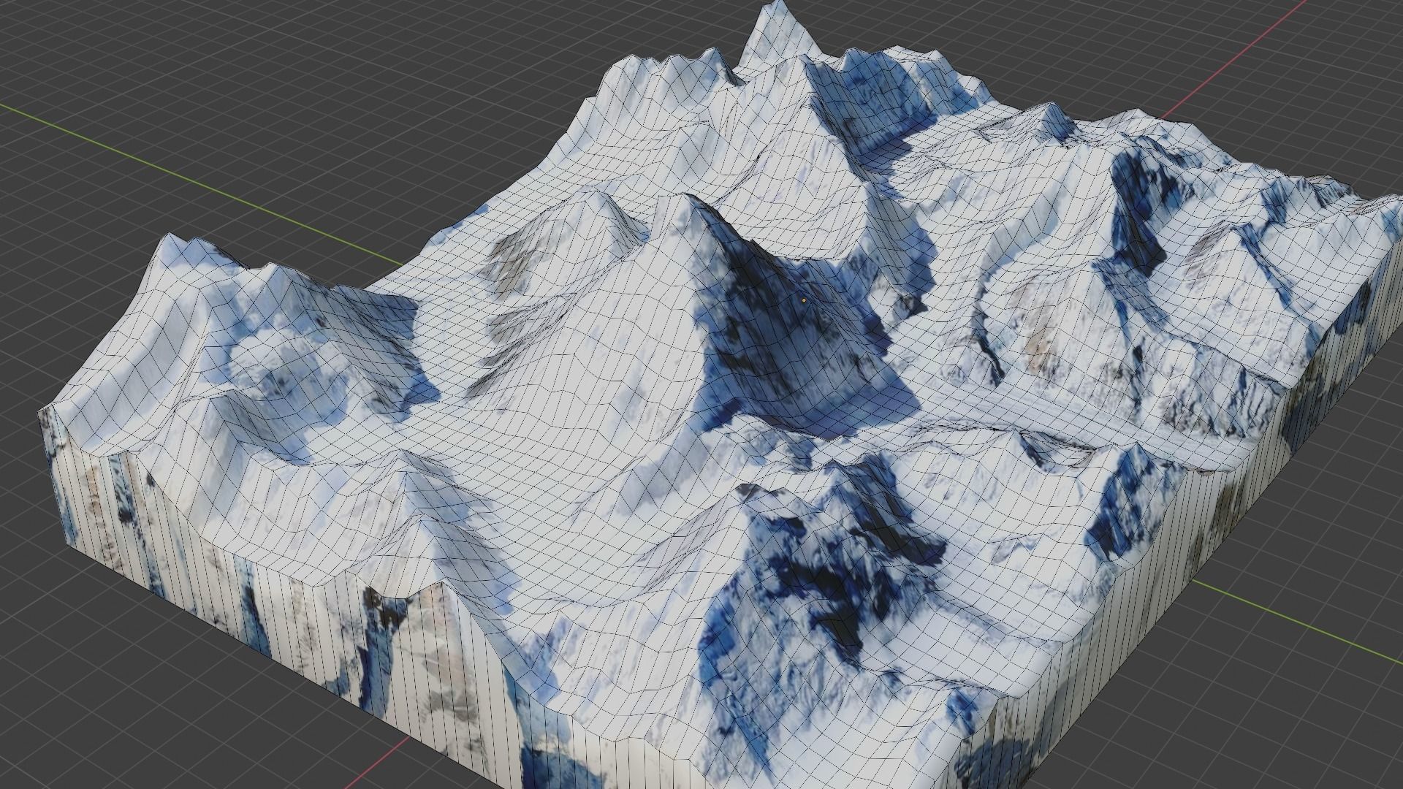Viewport: 1403px width, 789px height.
Task: Click the orange origin dot on the terrain
Action: [804, 300]
